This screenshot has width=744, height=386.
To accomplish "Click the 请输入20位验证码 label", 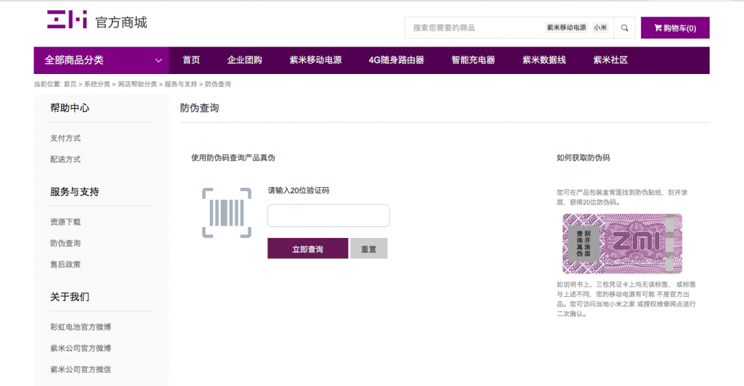I will (x=299, y=190).
